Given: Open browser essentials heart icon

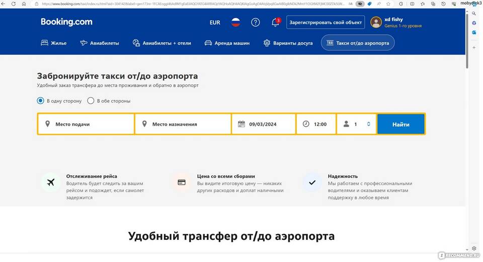Looking at the screenshot, I should [x=454, y=4].
